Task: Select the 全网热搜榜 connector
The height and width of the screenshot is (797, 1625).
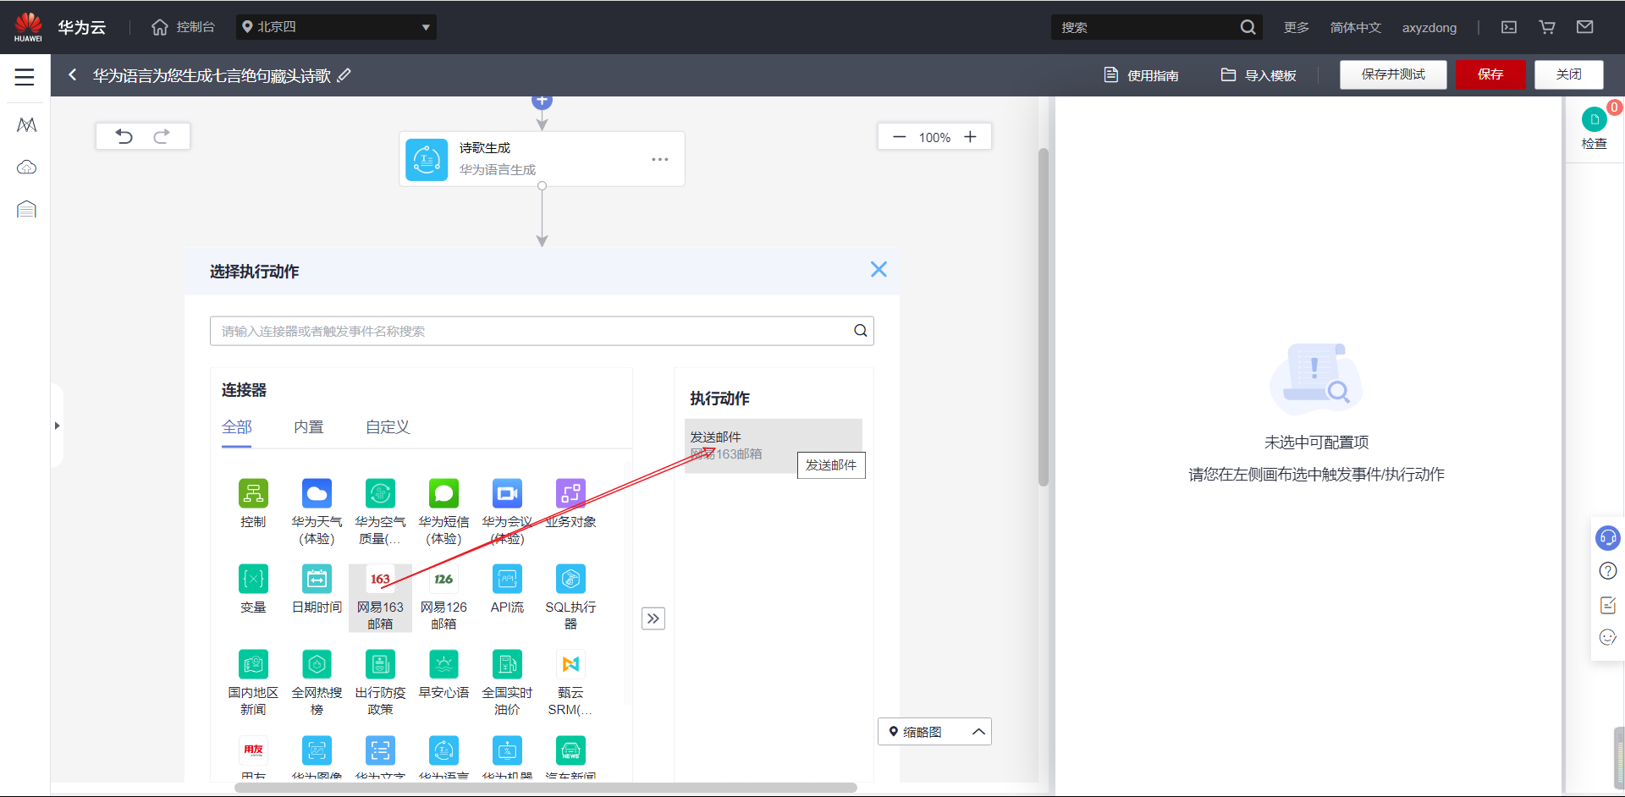Action: click(317, 683)
